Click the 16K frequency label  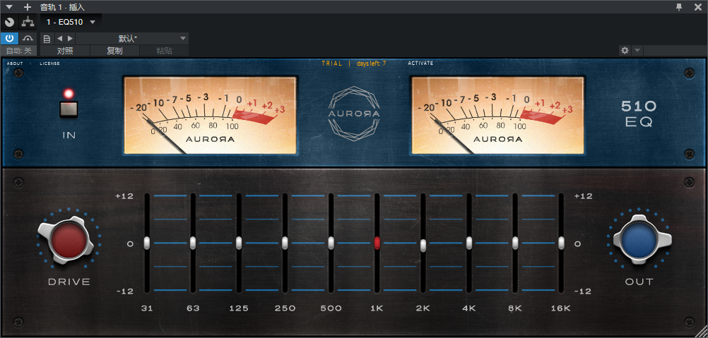tap(561, 308)
